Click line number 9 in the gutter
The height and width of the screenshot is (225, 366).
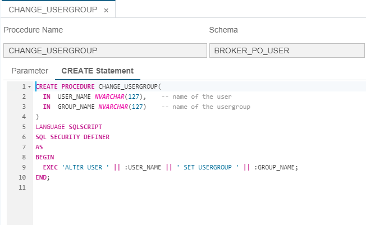(24, 167)
